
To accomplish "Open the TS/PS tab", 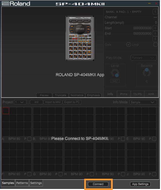I will (x=137, y=94).
